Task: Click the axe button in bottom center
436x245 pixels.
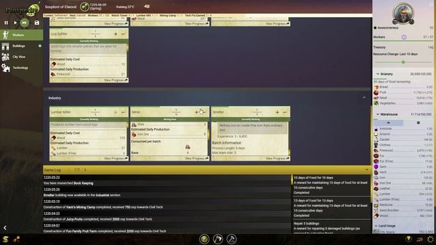Action: pos(218,239)
